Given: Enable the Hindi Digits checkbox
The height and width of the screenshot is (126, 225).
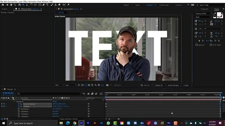Looking at the screenshot, I should pyautogui.click(x=211, y=45).
